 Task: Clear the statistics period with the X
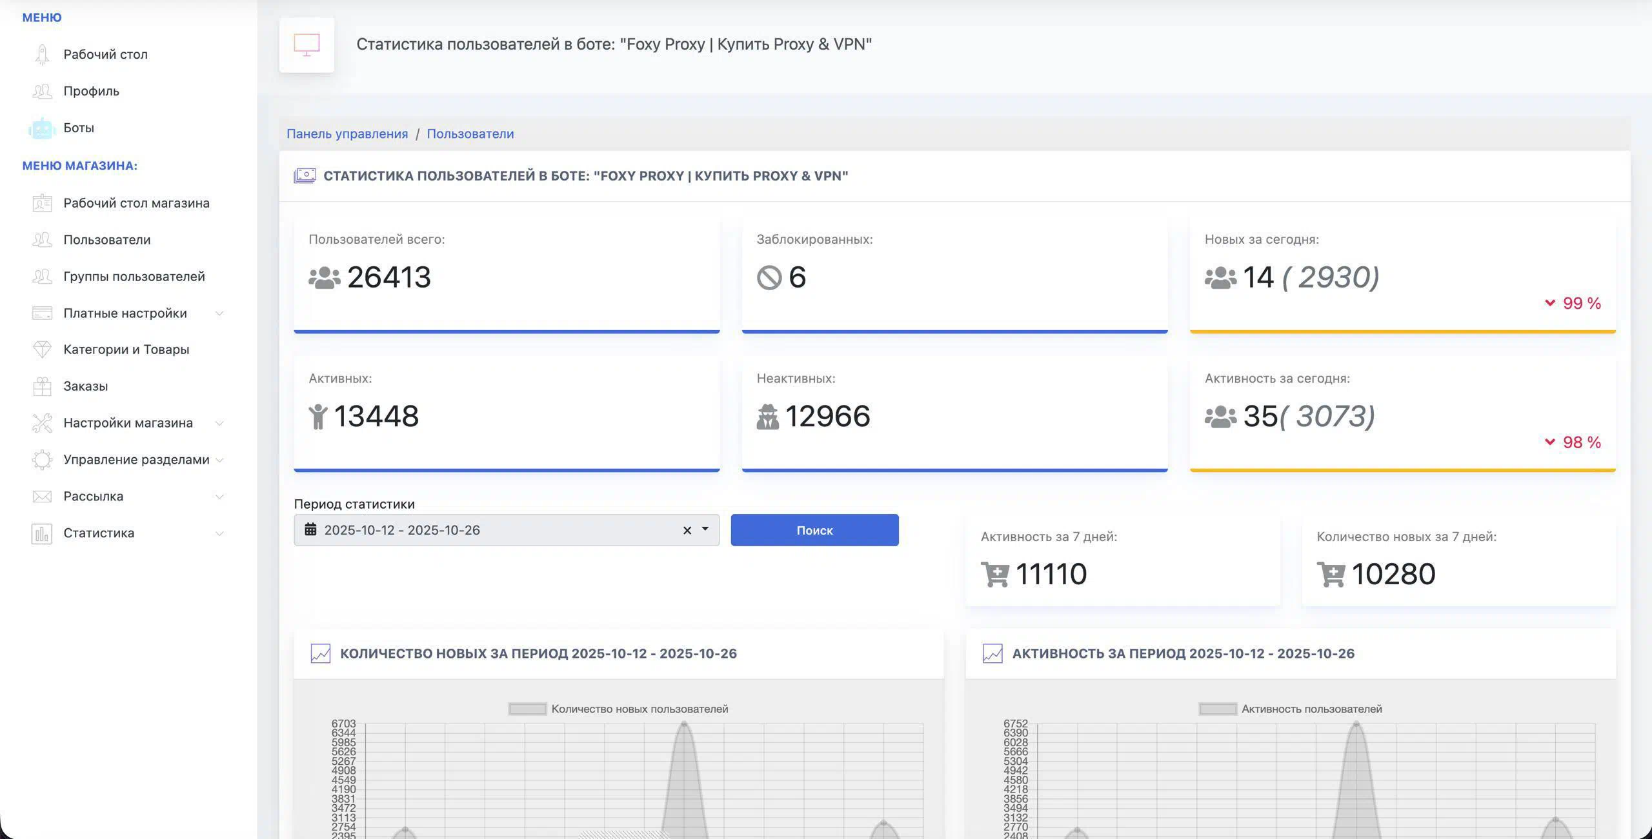click(687, 530)
